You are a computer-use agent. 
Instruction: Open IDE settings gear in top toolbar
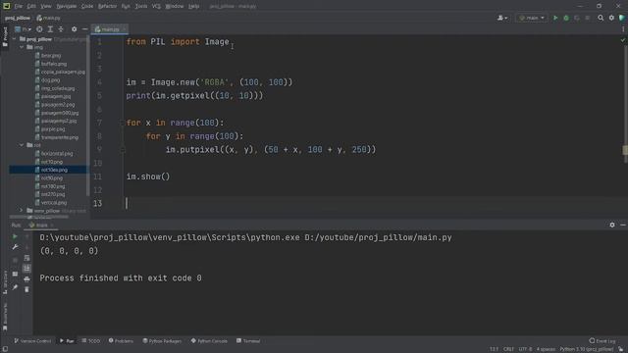(611, 18)
